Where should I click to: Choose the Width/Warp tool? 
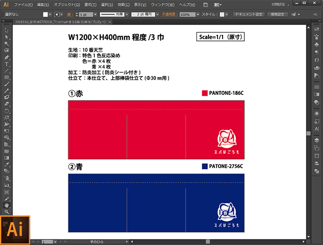(7, 124)
